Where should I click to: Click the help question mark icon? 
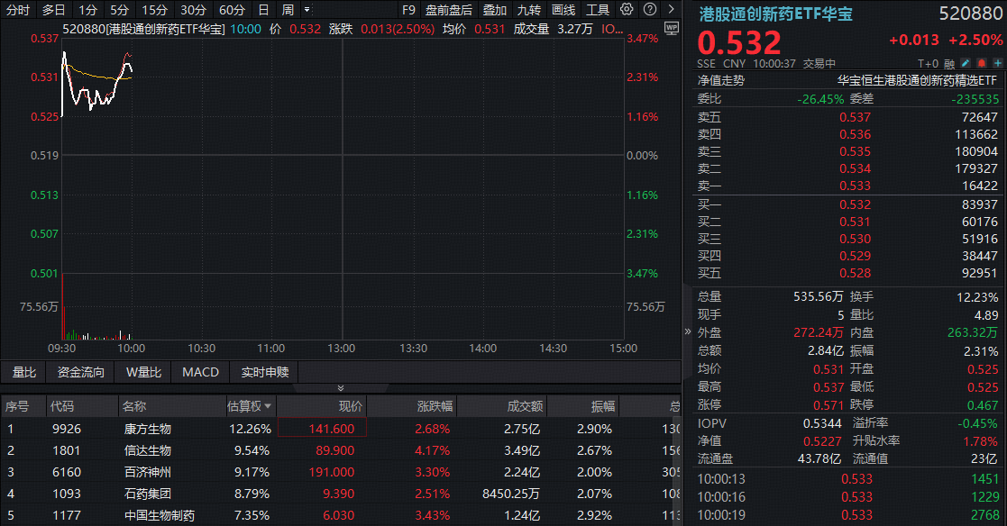[x=649, y=10]
